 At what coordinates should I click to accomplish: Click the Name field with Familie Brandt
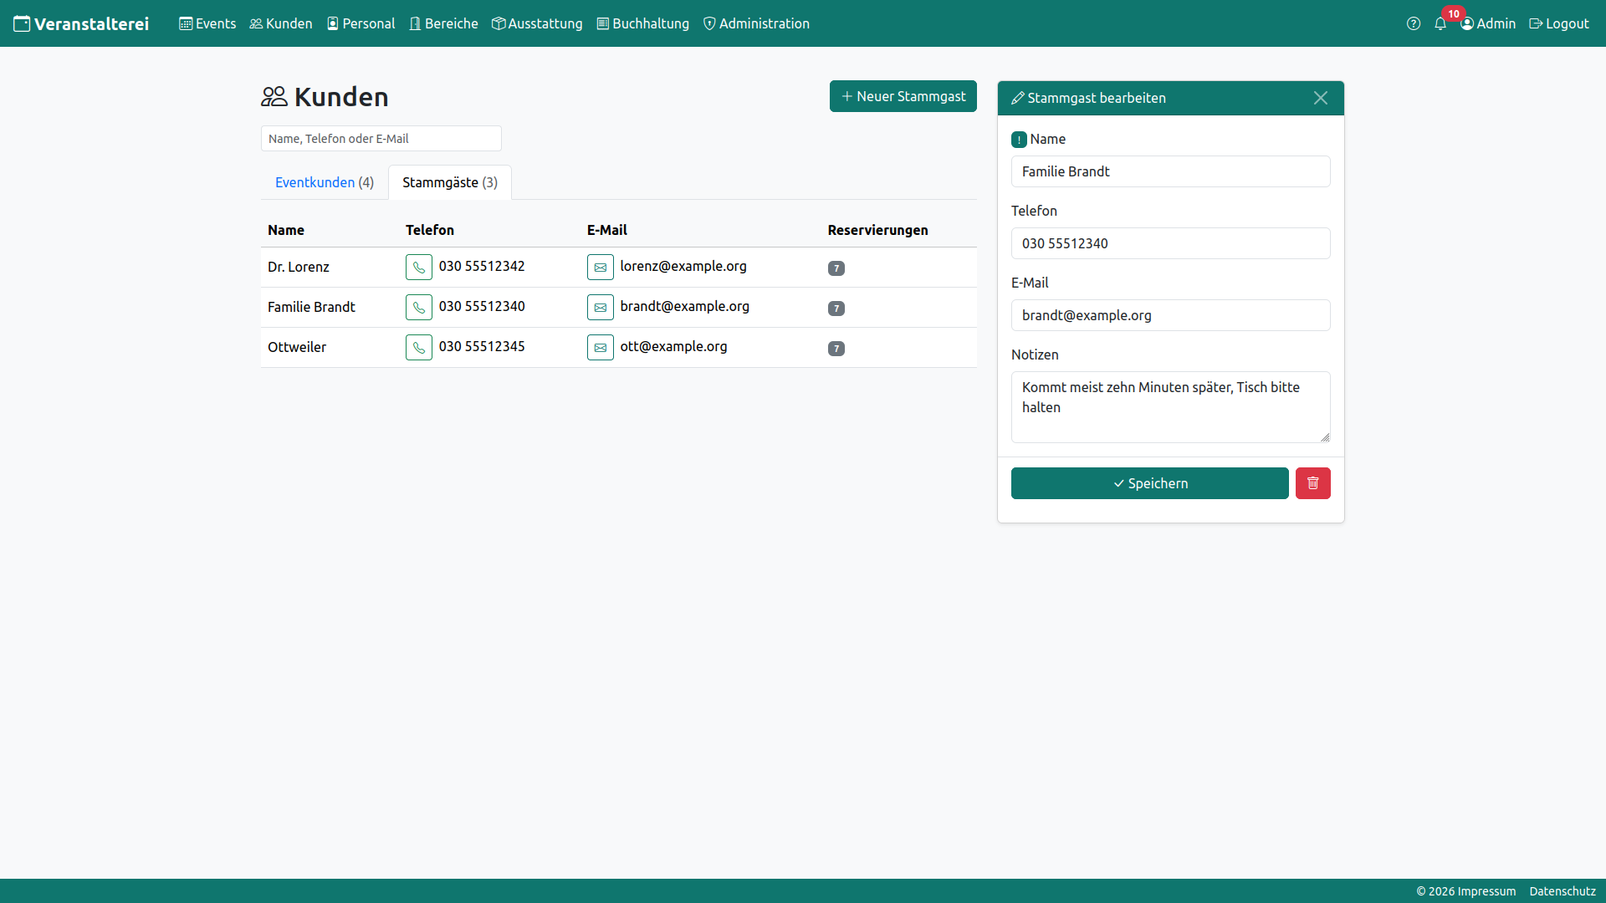(1171, 171)
